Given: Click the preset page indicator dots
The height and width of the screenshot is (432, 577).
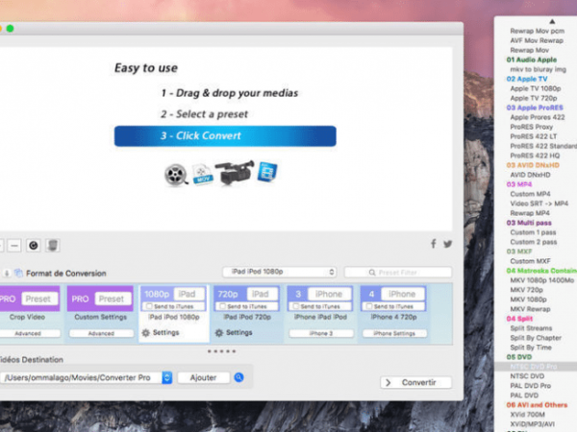Looking at the screenshot, I should 221,351.
